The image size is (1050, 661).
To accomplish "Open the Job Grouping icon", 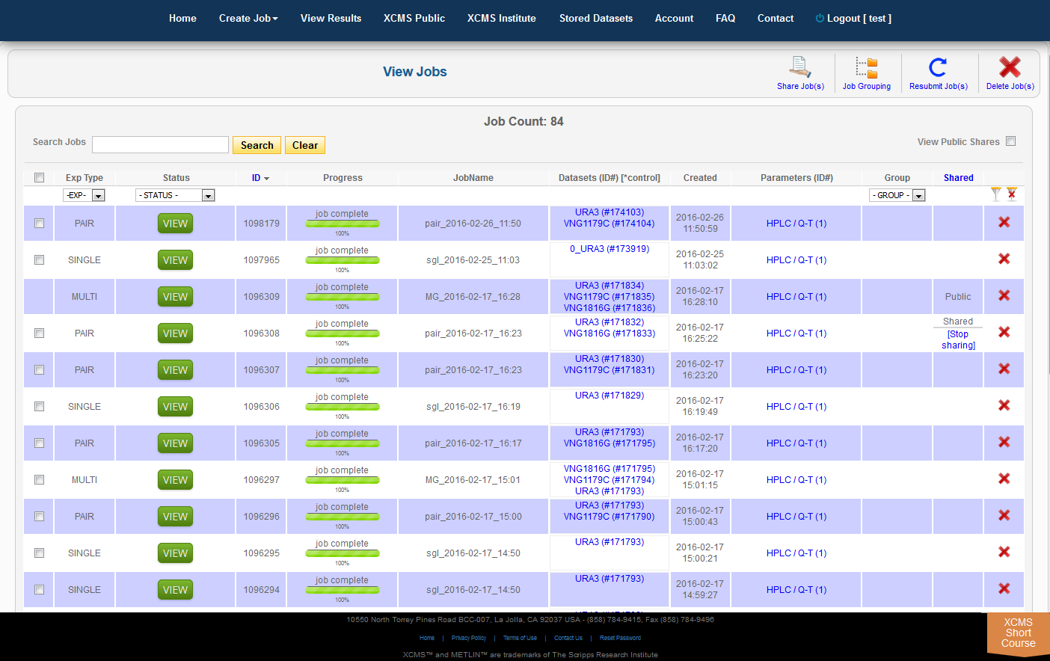I will click(867, 68).
